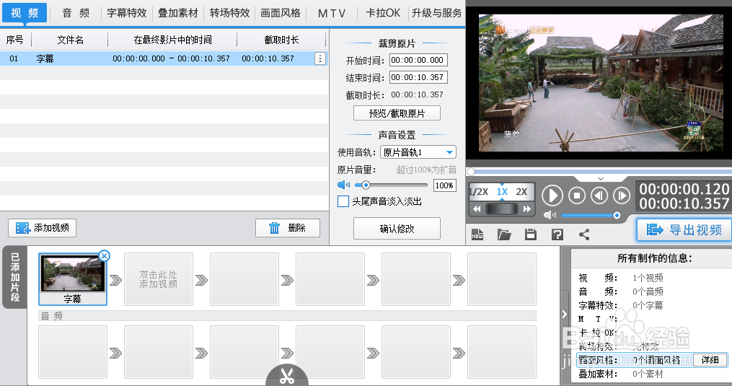Open the 转场特效 tab
Screen dimensions: 732x386
pos(229,12)
